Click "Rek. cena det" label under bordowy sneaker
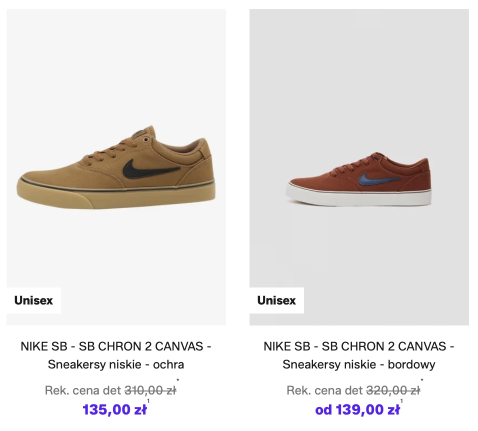Image resolution: width=478 pixels, height=431 pixels. click(x=324, y=390)
